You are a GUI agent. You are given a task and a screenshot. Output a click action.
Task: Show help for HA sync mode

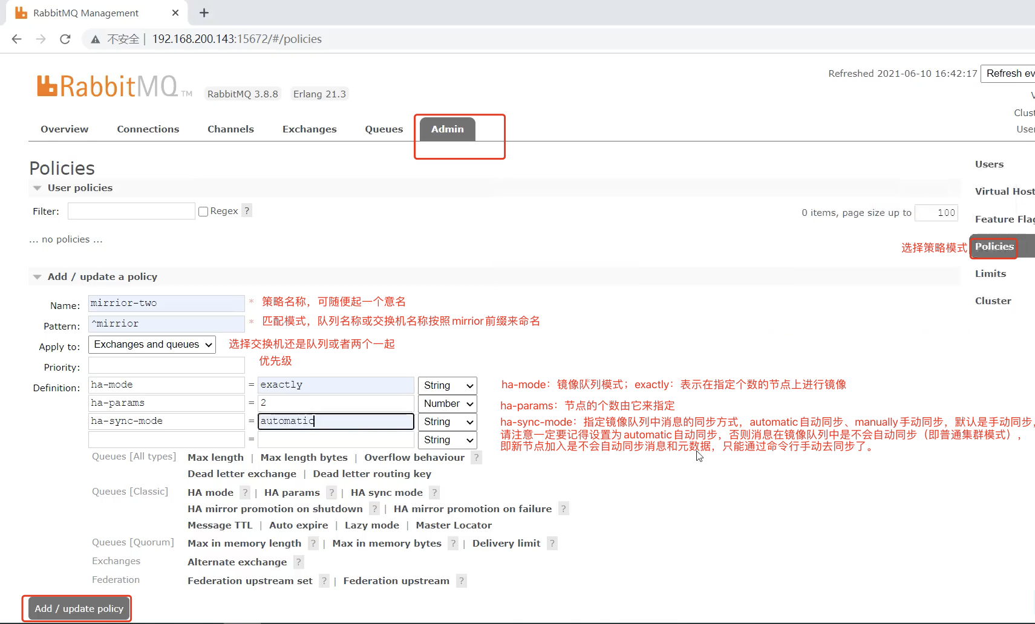pyautogui.click(x=434, y=493)
